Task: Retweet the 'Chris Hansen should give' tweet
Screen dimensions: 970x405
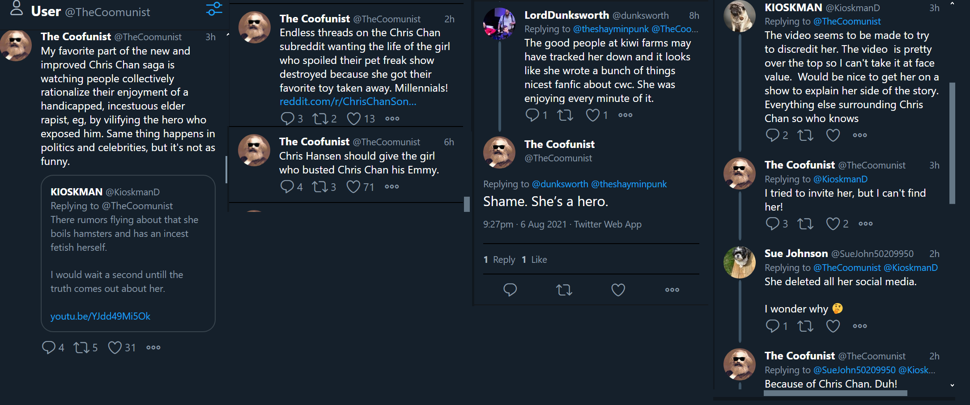Action: (319, 186)
